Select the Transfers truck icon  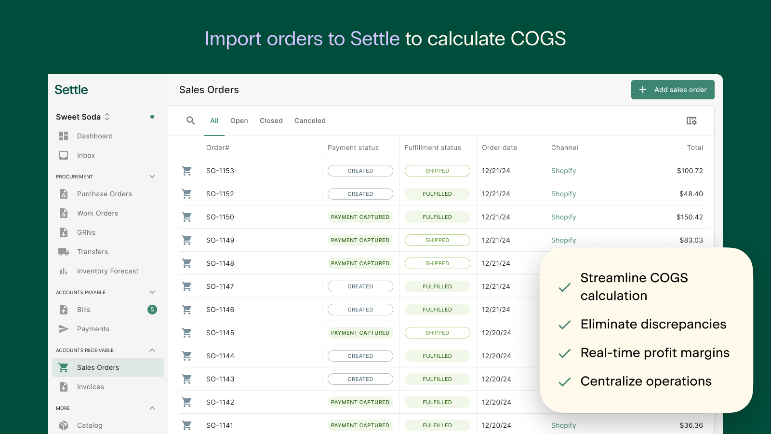pos(63,252)
